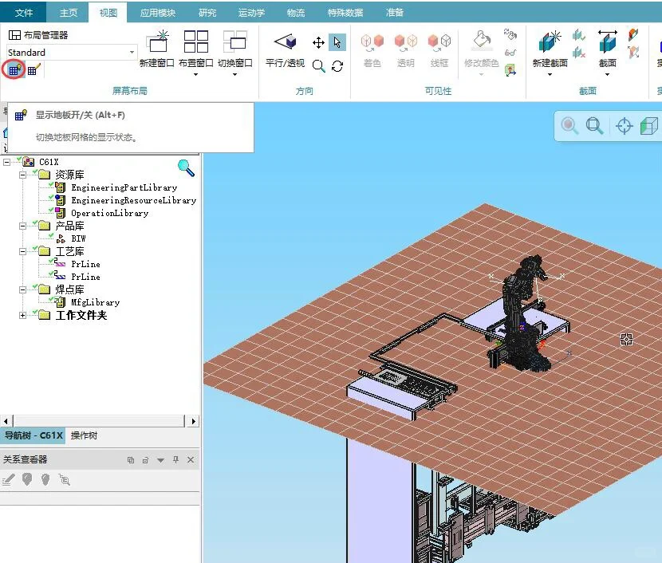Viewport: 662px width, 563px height.
Task: Collapse the 工艺库 folder
Action: [x=23, y=251]
